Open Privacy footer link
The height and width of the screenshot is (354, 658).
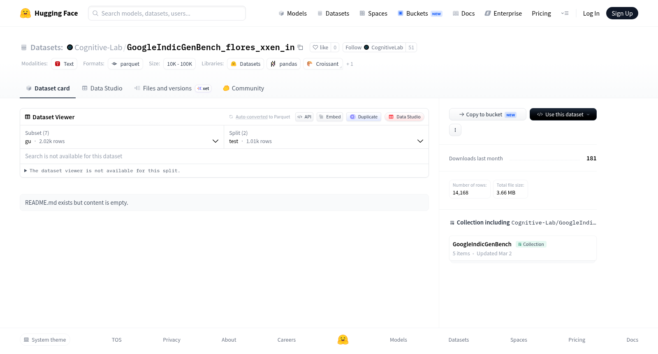click(x=171, y=340)
